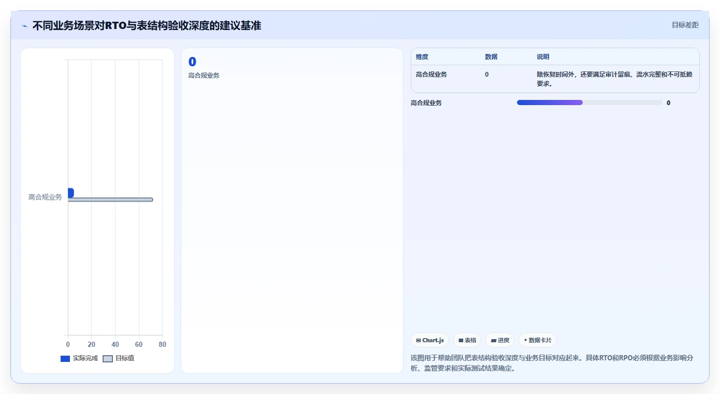This screenshot has width=720, height=394.
Task: Click the footer note starting 该图用于帮助团队
Action: coord(552,363)
